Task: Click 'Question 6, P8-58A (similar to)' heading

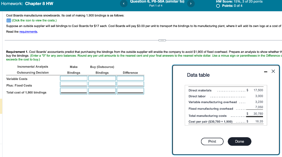Action: [x=157, y=1]
